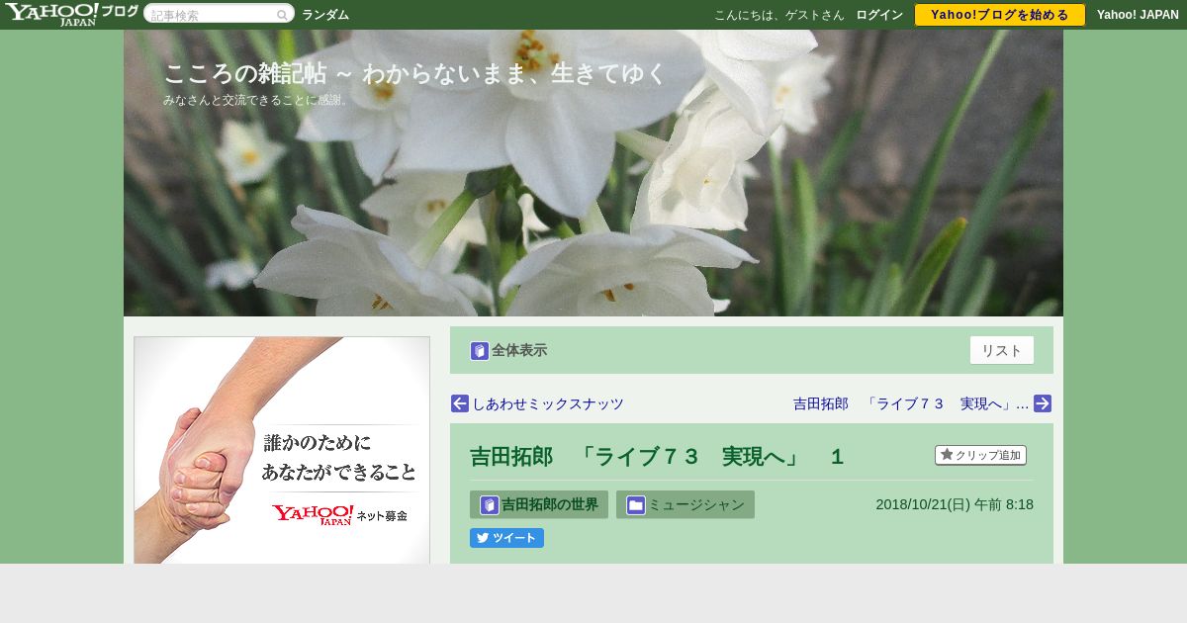1187x623 pixels.
Task: Click the 記事検索 search field
Action: click(211, 15)
